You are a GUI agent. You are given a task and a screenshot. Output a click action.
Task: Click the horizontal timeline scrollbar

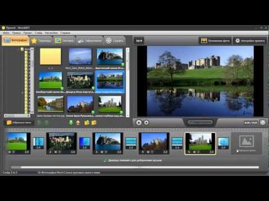[x=134, y=167]
